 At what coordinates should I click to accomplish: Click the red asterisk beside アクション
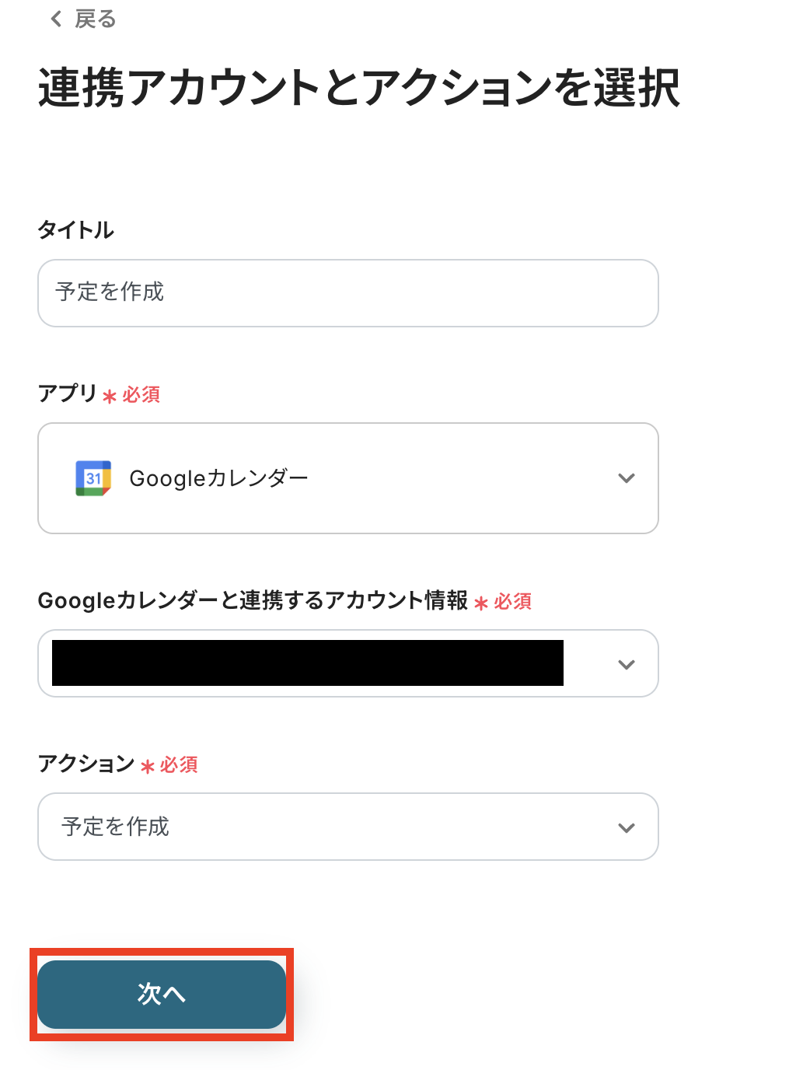pyautogui.click(x=148, y=766)
